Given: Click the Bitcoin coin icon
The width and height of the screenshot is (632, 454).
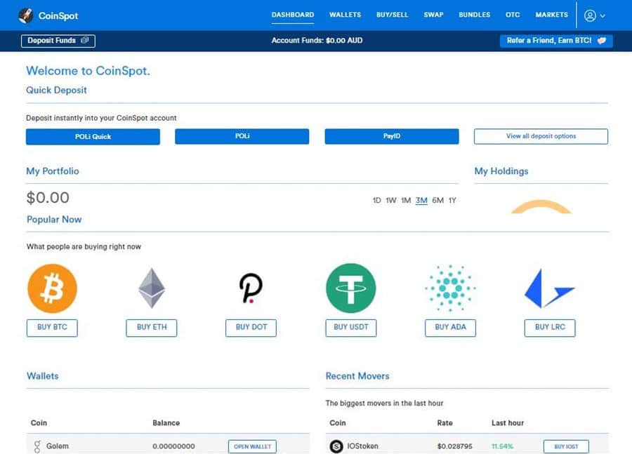Looking at the screenshot, I should pyautogui.click(x=52, y=288).
